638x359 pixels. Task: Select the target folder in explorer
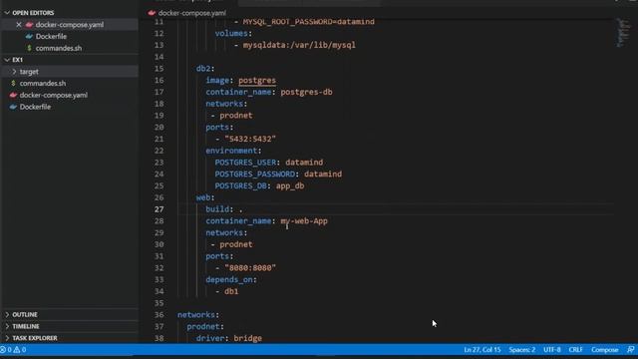(x=29, y=72)
